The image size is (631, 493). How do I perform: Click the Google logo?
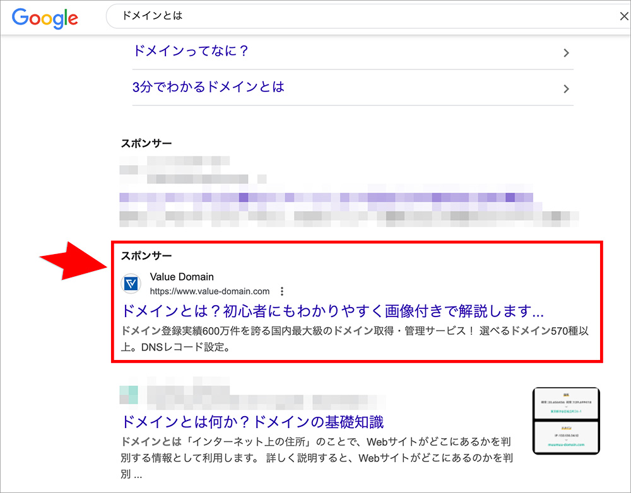click(45, 18)
